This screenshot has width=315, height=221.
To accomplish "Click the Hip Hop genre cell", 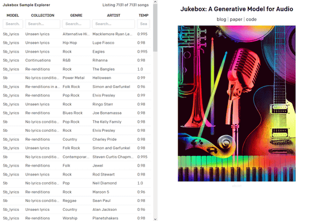I will [x=70, y=43].
